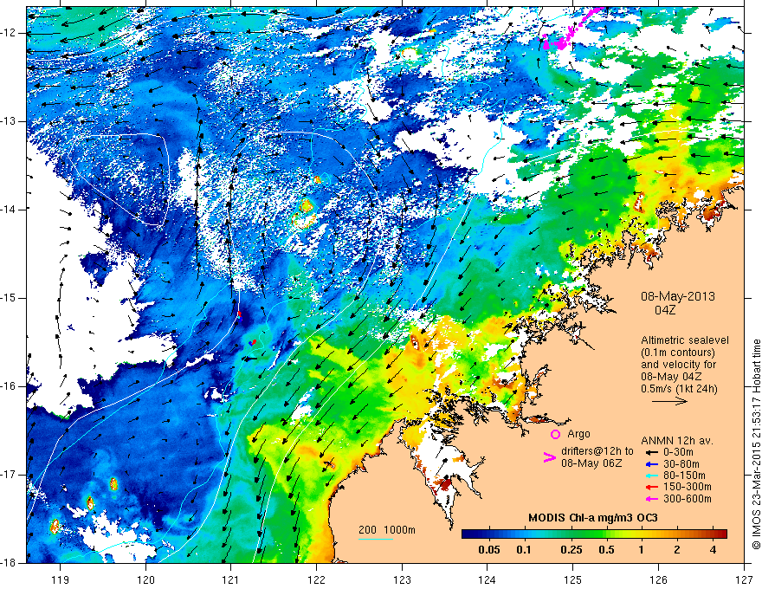Click the '08-May 06Z' drifter time text
The height and width of the screenshot is (589, 762).
(x=591, y=463)
